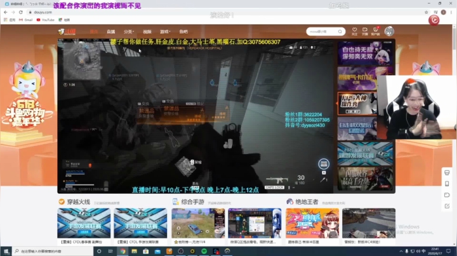Select the 白也诗无敌 thumbnail in recommendation list
457x256 pixels.
[365, 53]
